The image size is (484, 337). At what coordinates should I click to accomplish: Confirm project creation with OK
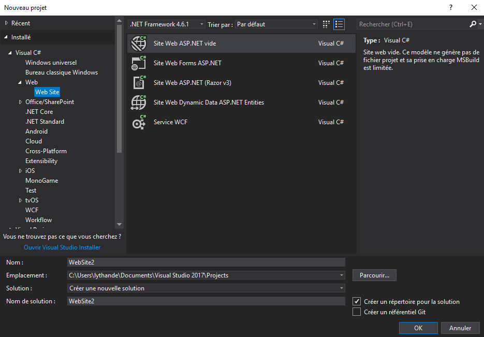(418, 328)
